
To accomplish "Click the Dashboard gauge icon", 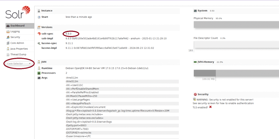I will (8, 26).
